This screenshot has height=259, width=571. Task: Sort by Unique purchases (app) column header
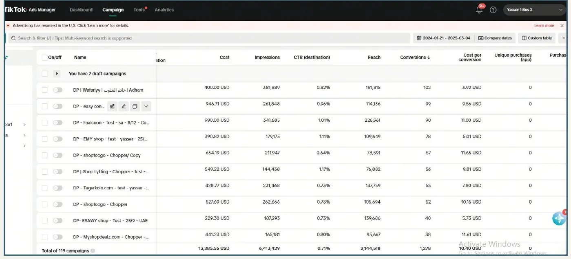(513, 57)
